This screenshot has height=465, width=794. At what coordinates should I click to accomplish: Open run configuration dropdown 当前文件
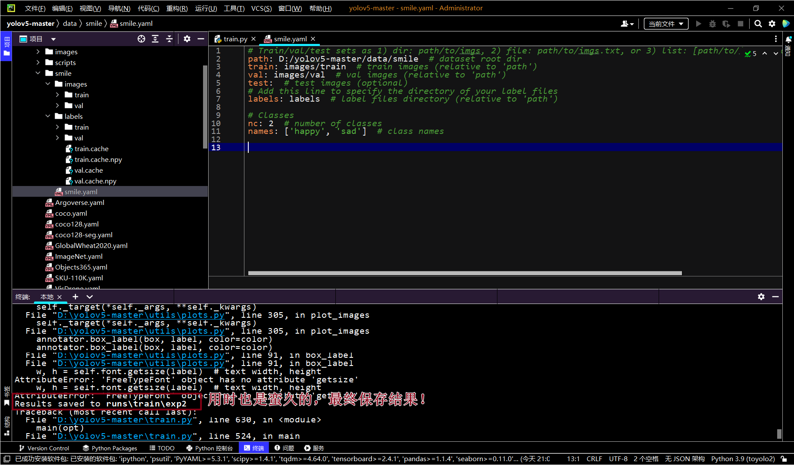click(666, 24)
